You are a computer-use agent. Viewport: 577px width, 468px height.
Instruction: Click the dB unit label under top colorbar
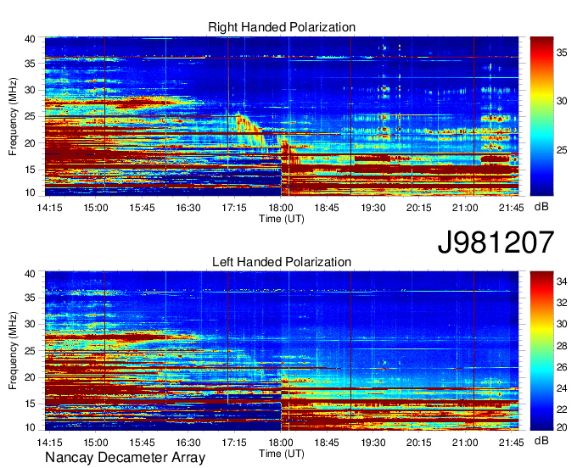[x=541, y=207]
